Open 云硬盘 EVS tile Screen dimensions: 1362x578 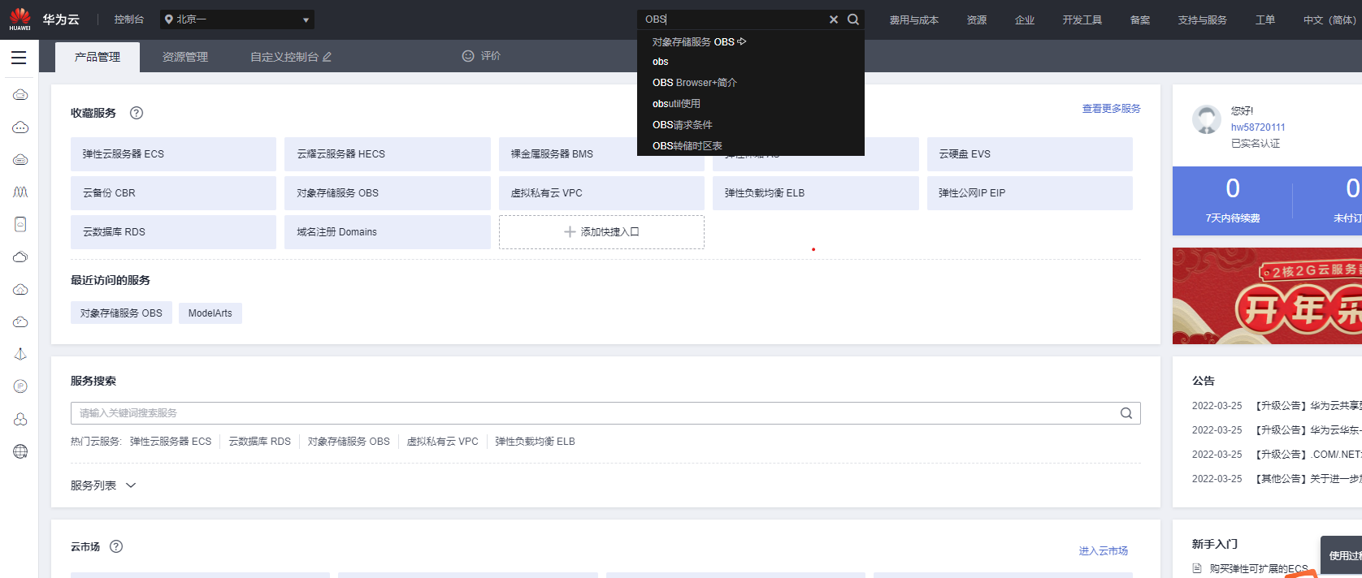tap(1030, 154)
